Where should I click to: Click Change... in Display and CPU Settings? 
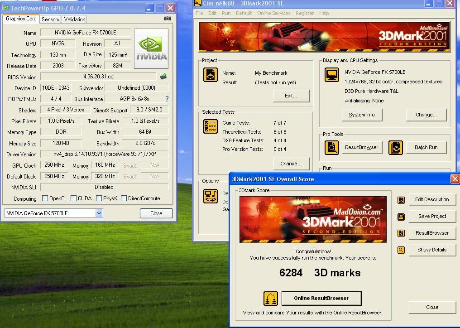(426, 115)
